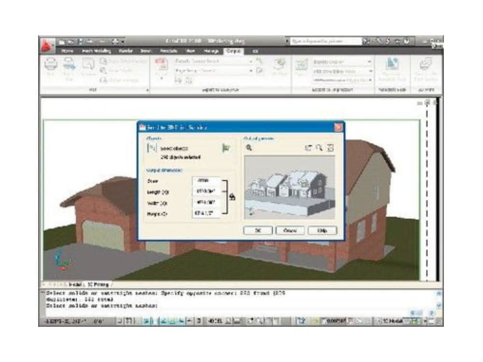Open the Annotate ribbon tab
Viewport: 483px width, 362px height.
pyautogui.click(x=169, y=51)
